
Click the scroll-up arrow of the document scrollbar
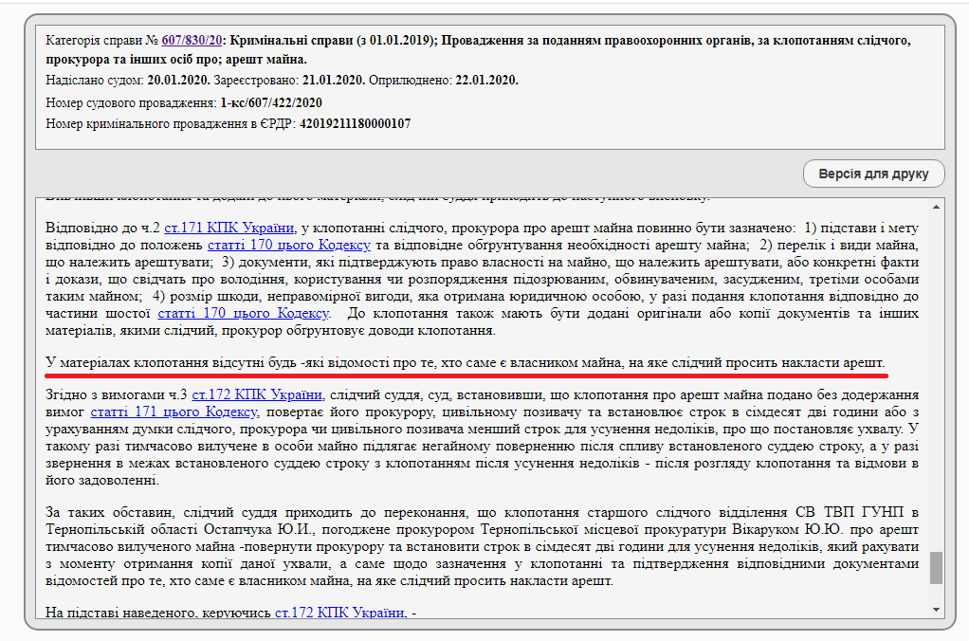click(x=936, y=207)
